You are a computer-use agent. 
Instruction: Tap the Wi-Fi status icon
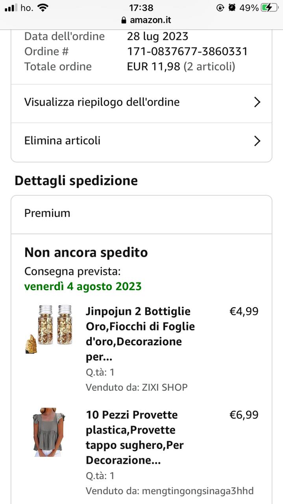(43, 7)
